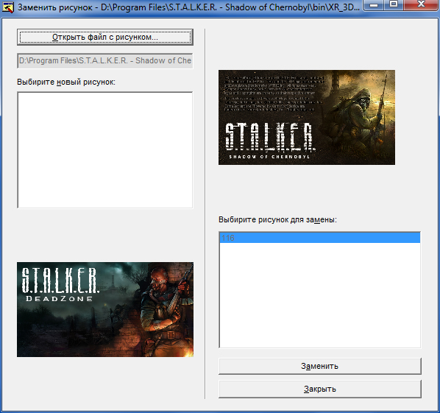Image resolution: width=440 pixels, height=413 pixels.
Task: Minimize the 'Заменить рисунок' window
Action: tap(374, 4)
